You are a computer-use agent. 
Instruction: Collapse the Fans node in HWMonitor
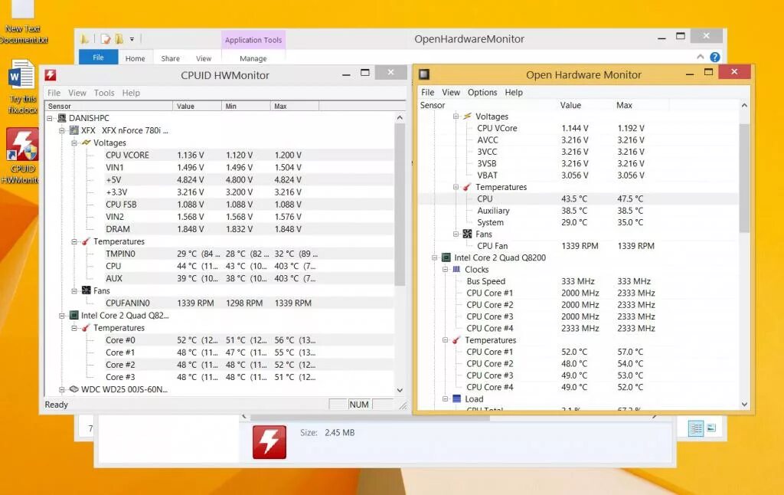[x=74, y=291]
